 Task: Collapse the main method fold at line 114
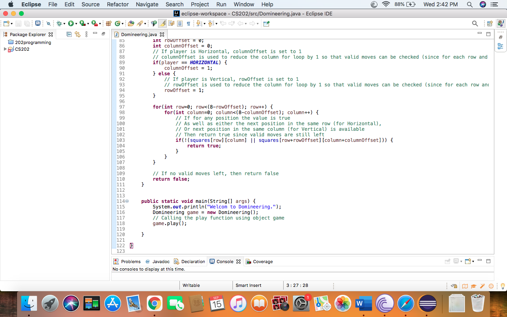127,201
